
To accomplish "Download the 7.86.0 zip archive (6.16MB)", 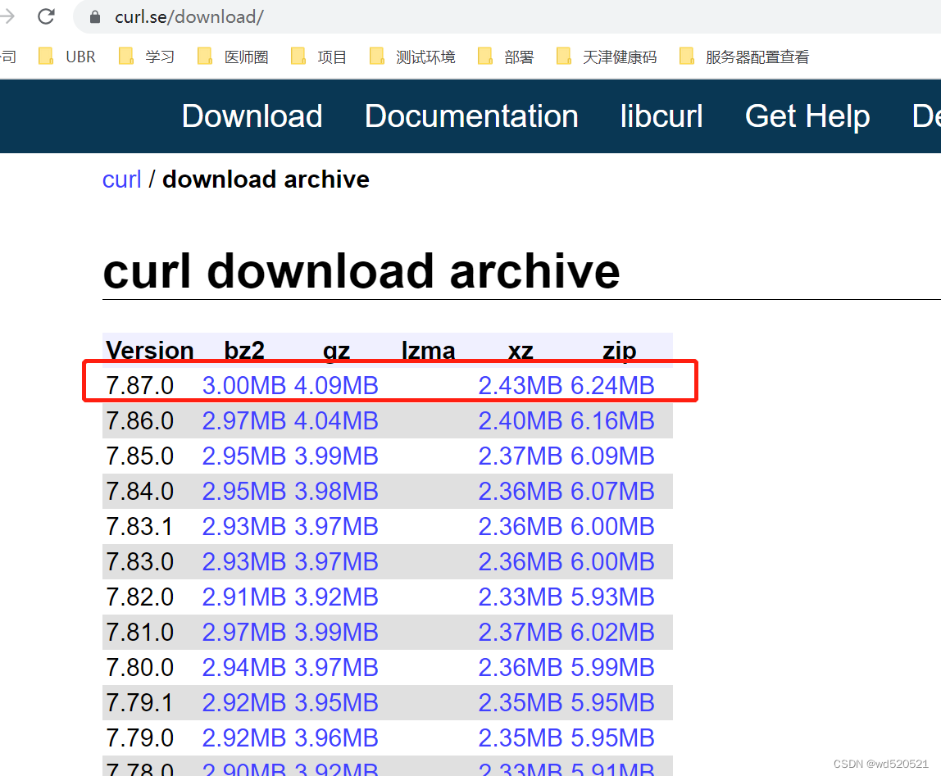I will 612,420.
